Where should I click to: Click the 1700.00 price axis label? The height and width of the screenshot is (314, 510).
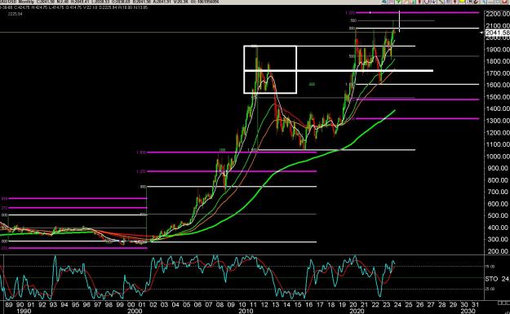click(497, 73)
